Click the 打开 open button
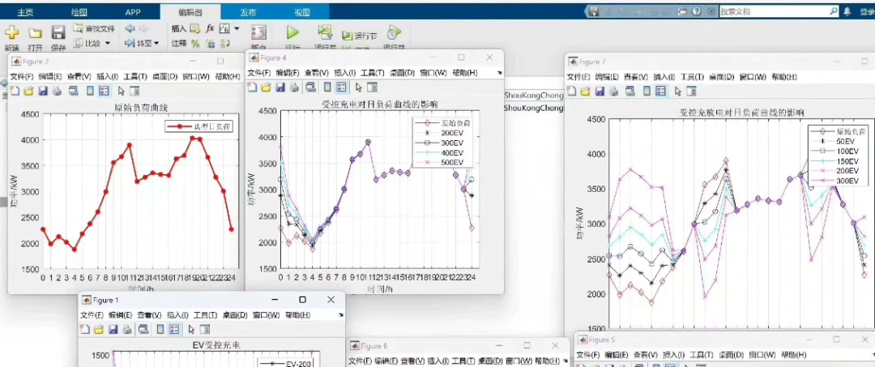The height and width of the screenshot is (367, 875). click(x=35, y=38)
